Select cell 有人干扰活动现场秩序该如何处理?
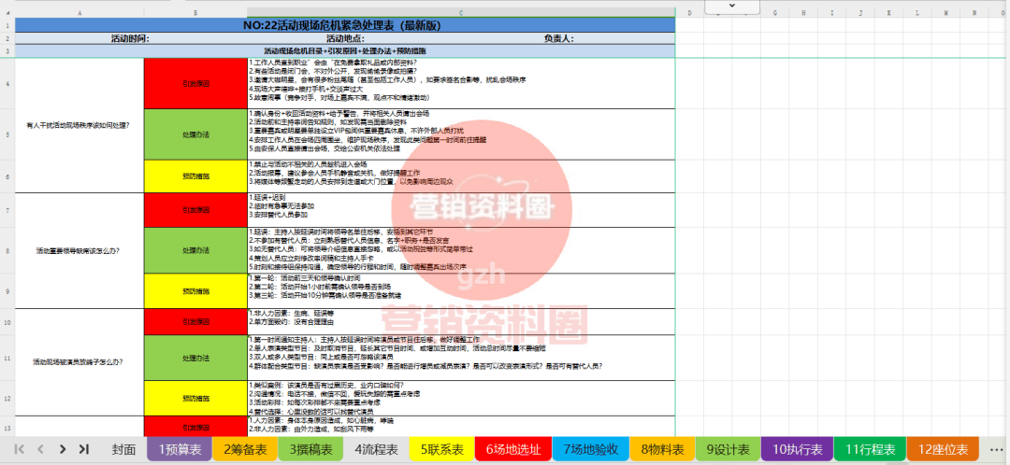1010x465 pixels. tap(79, 125)
